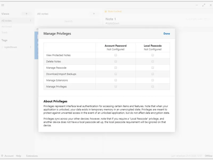Image resolution: width=213 pixels, height=160 pixels.
Task: Check Local Passcode for View Protected Notes
Action: click(x=153, y=55)
